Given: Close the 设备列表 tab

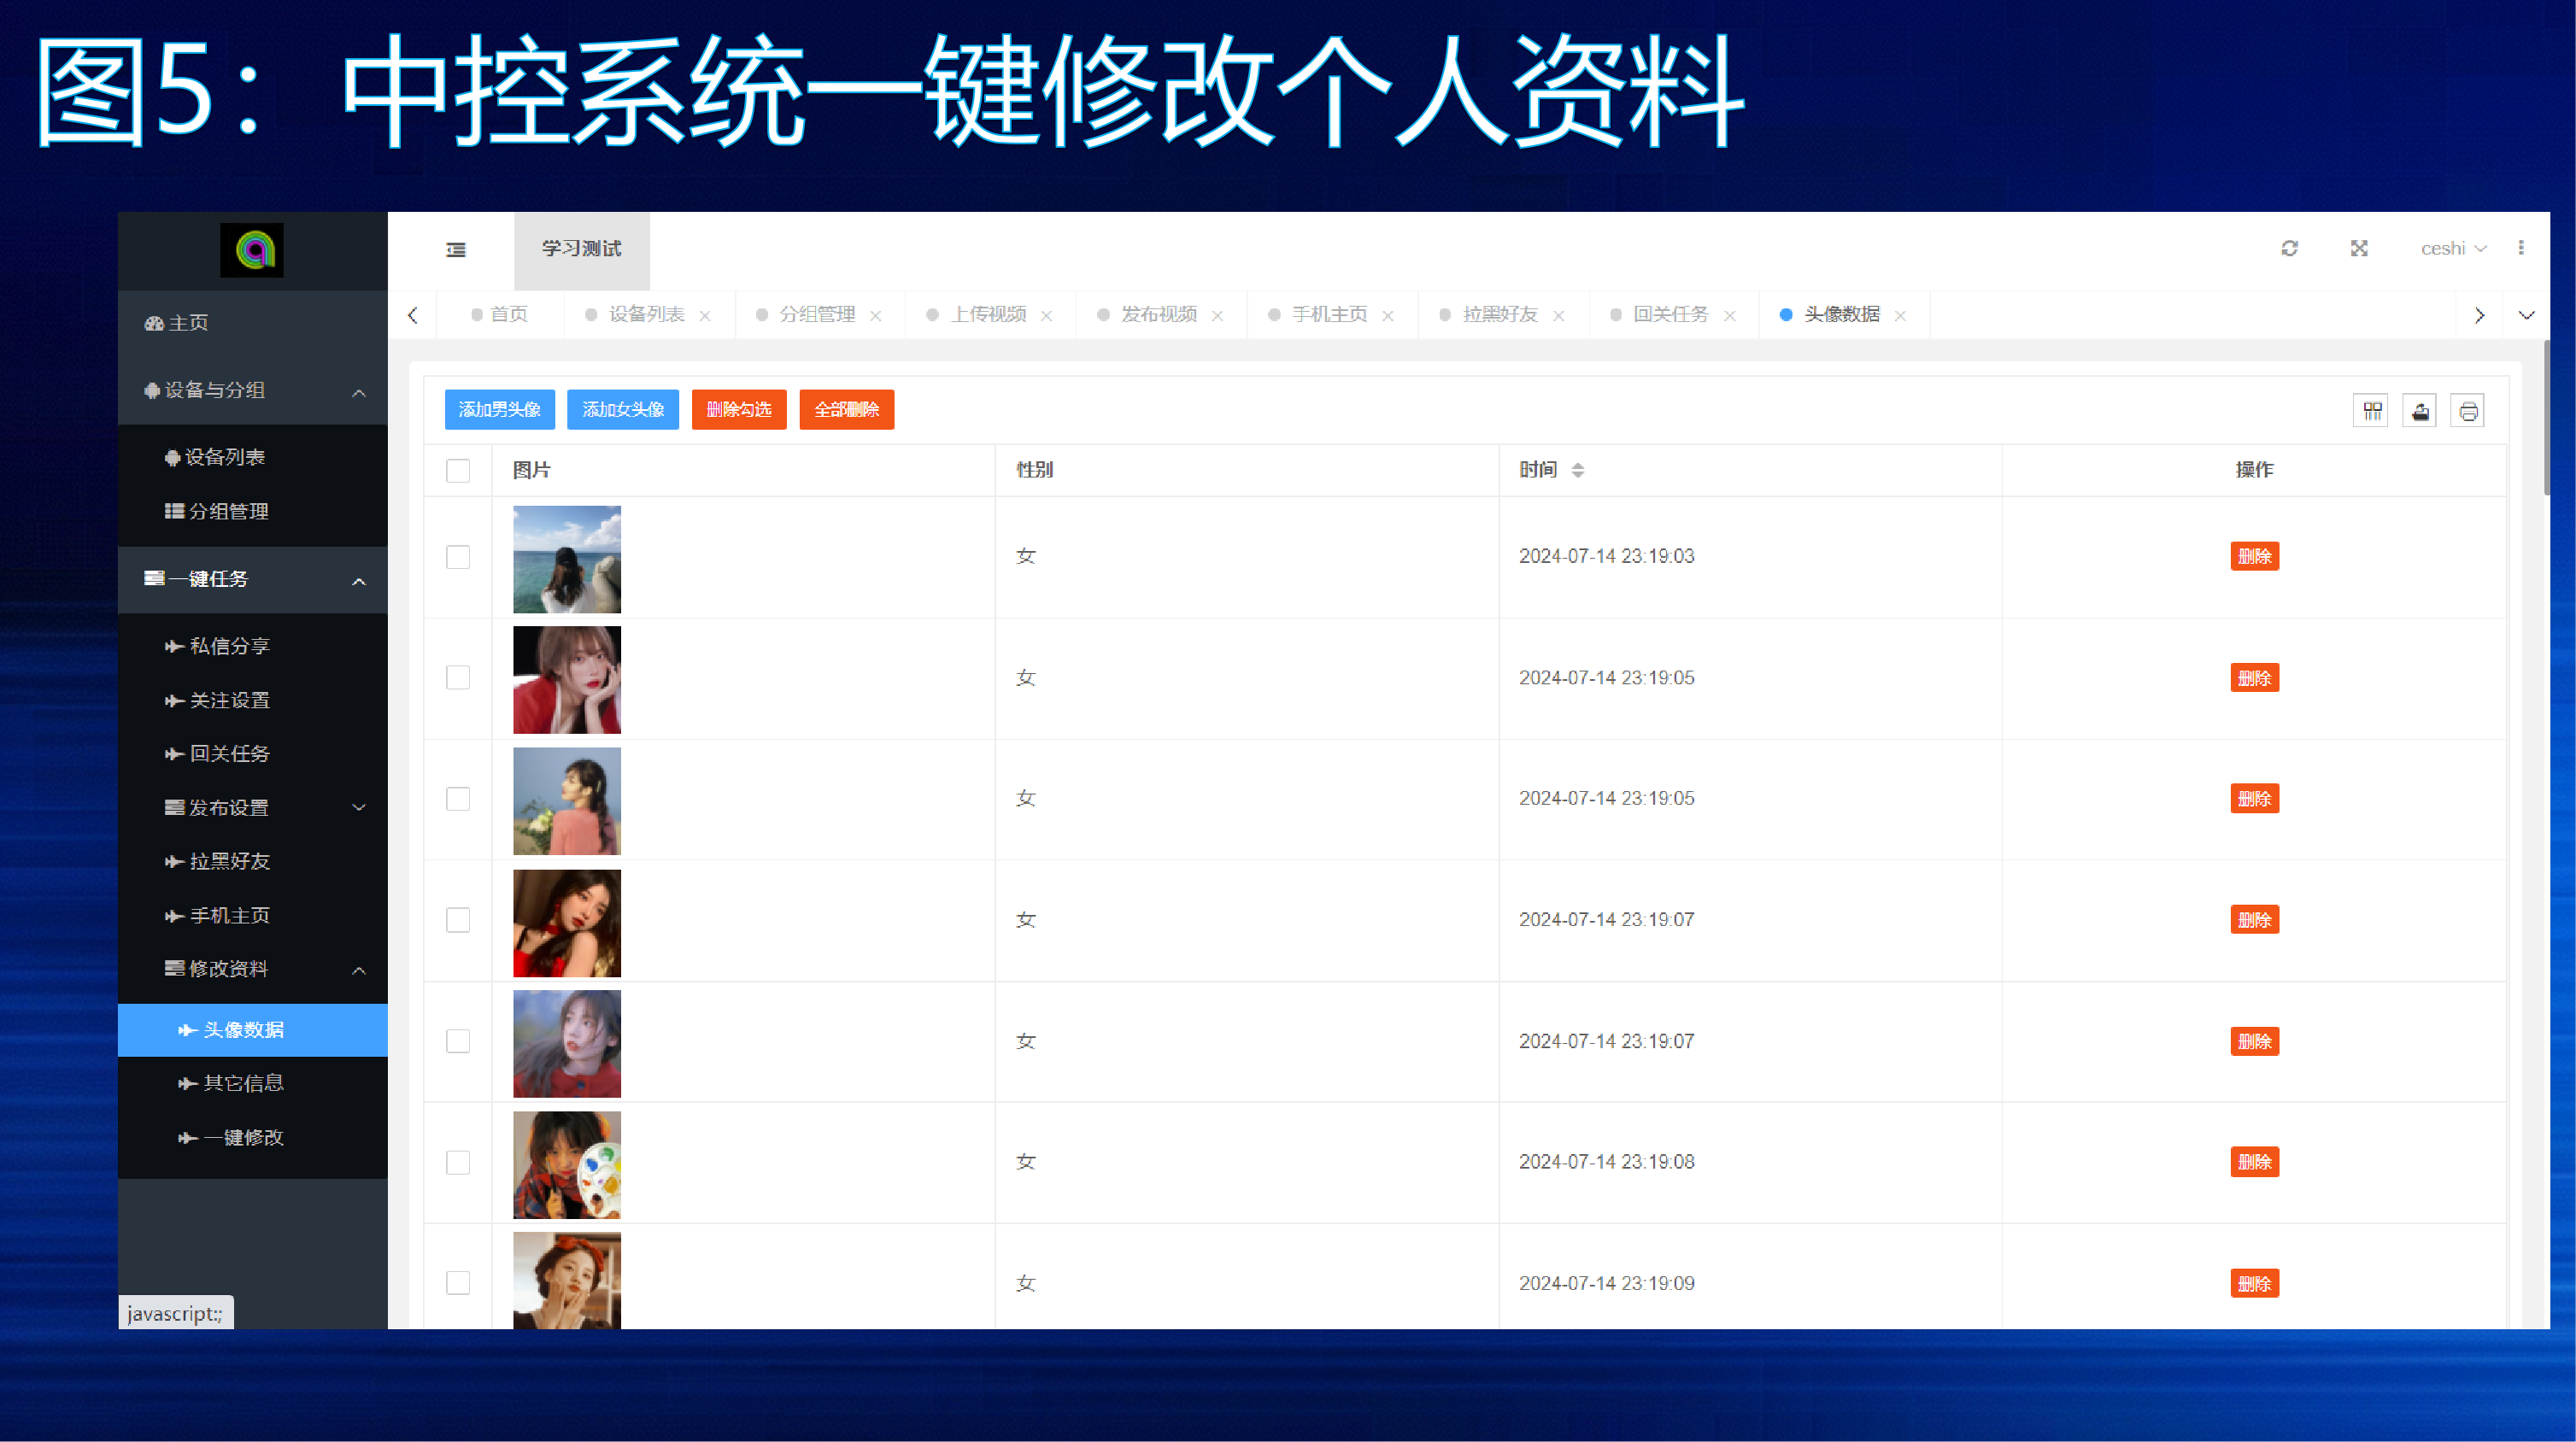Looking at the screenshot, I should pyautogui.click(x=705, y=315).
